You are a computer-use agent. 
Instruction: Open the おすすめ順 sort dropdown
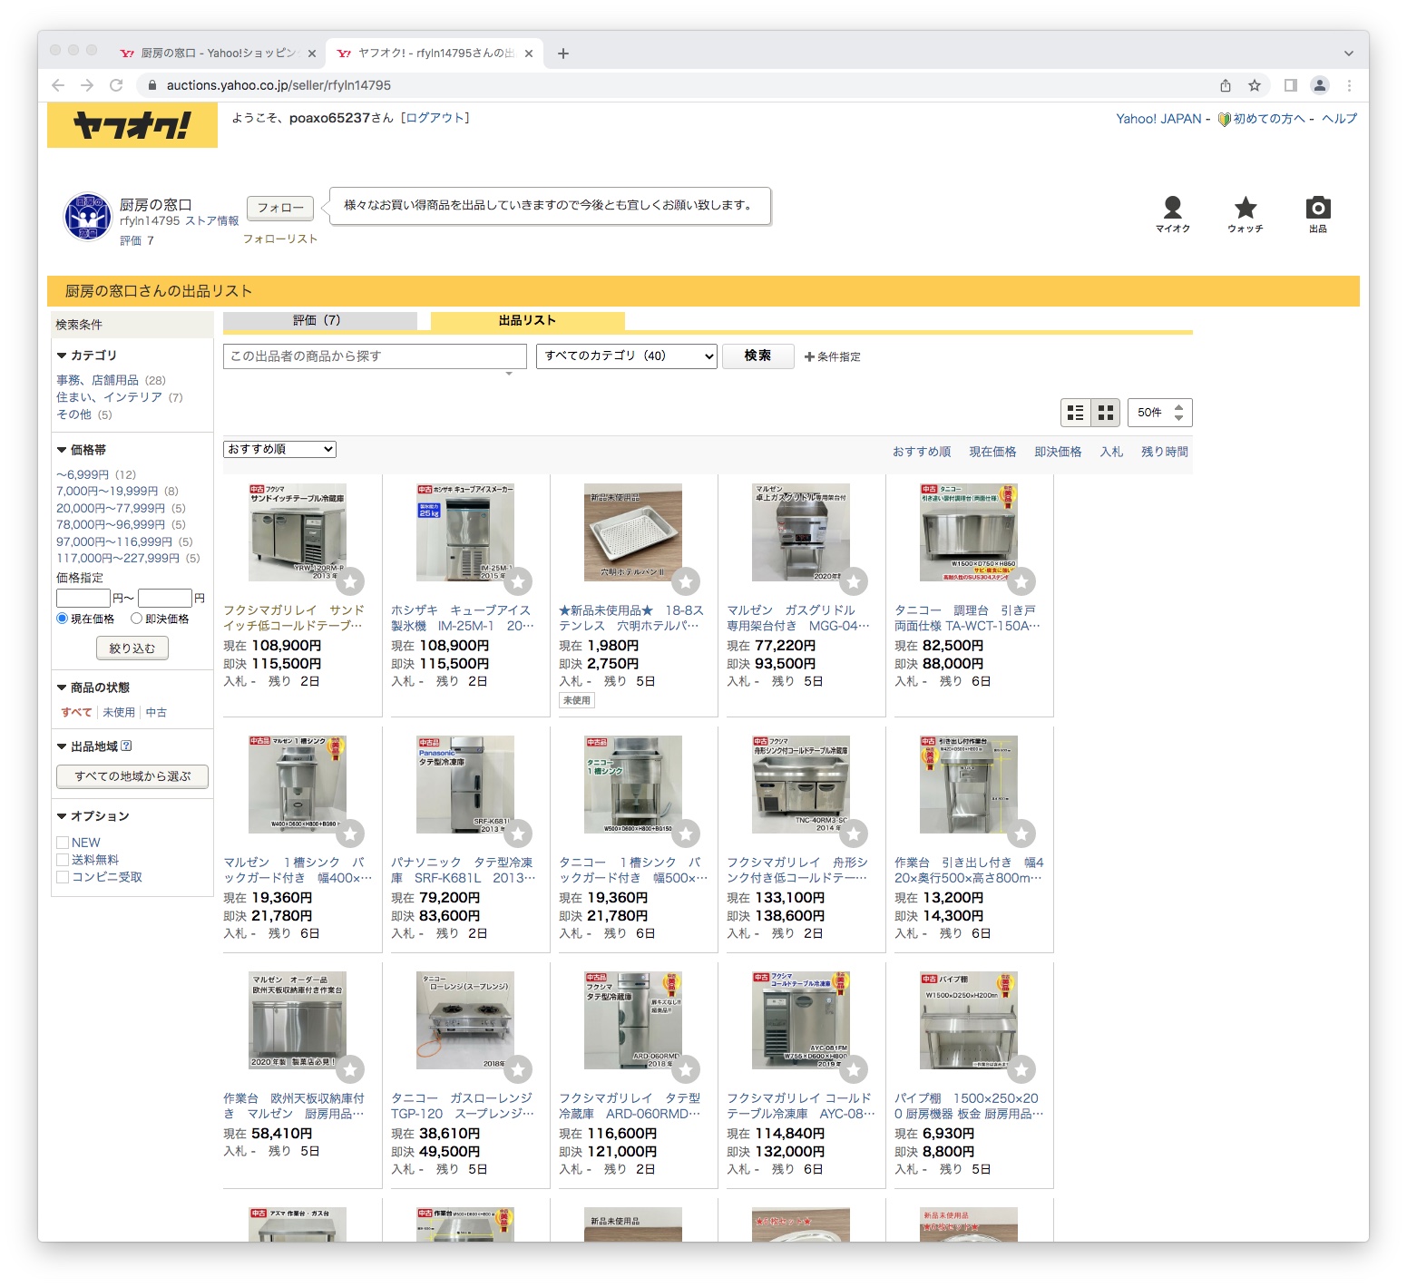pos(279,449)
